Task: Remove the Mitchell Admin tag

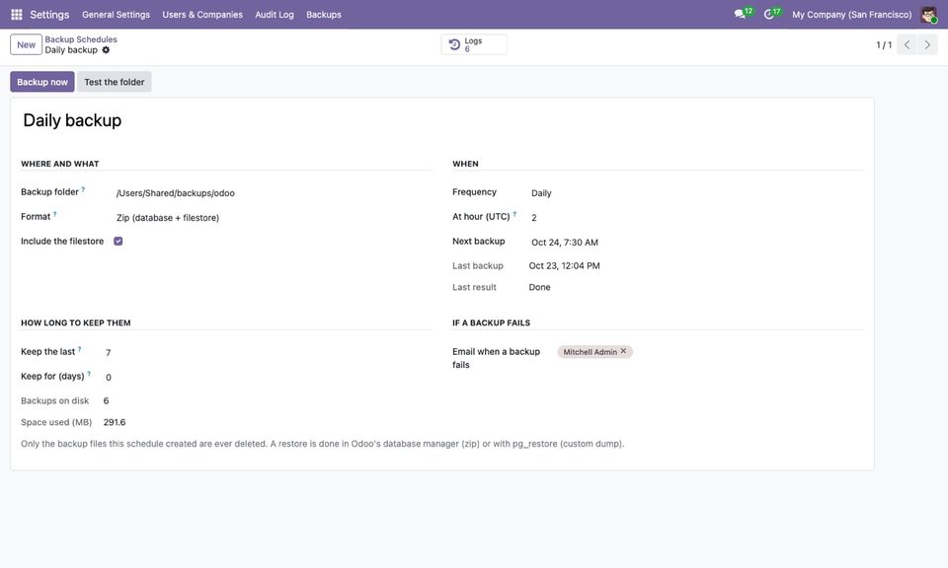Action: tap(623, 351)
